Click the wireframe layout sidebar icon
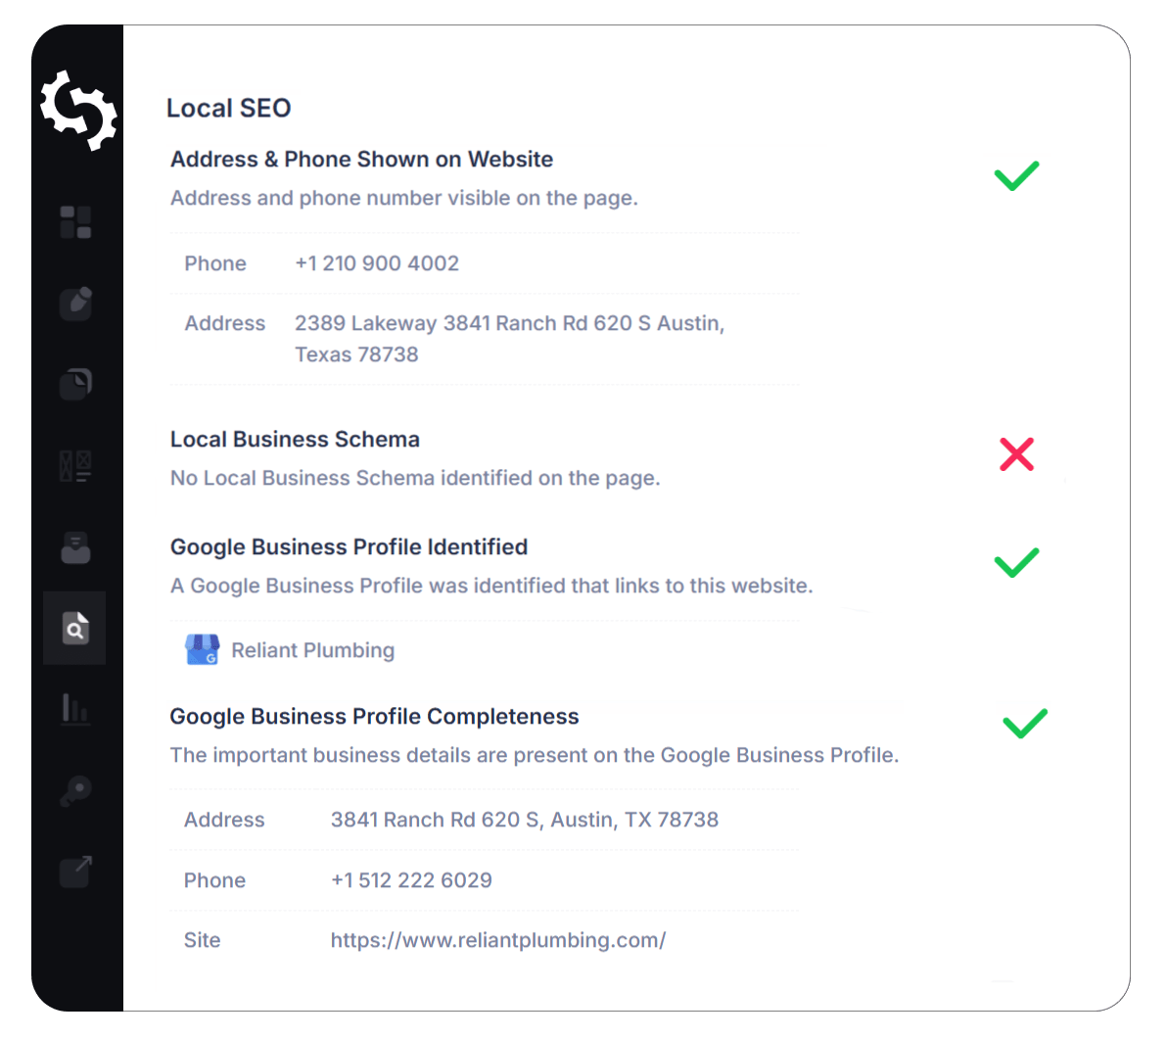1167x1038 pixels. 75,465
